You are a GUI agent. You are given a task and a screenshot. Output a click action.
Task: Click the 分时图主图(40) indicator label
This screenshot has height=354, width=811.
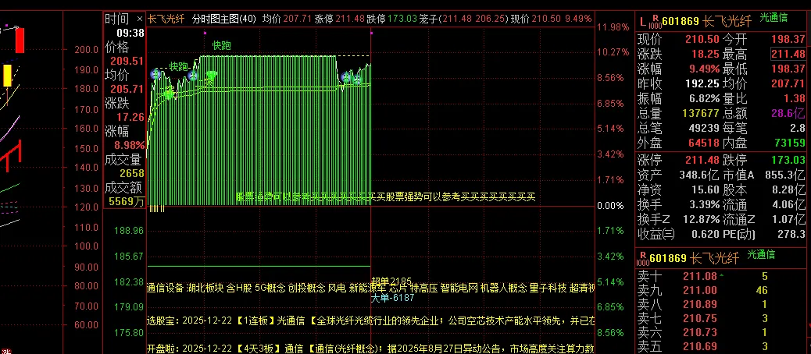pos(224,19)
